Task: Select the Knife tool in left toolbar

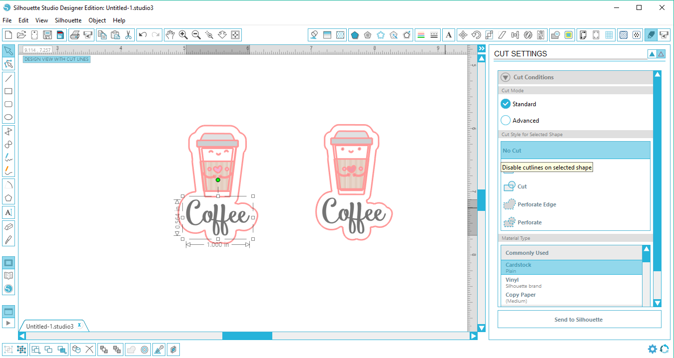Action: point(8,240)
